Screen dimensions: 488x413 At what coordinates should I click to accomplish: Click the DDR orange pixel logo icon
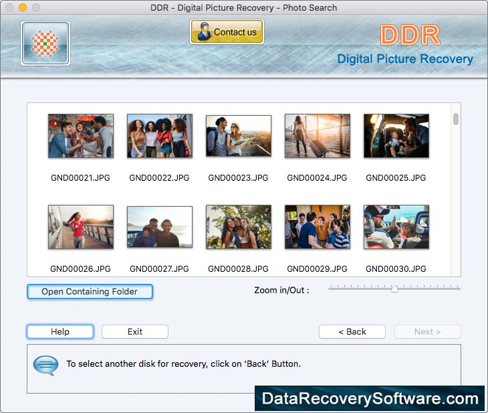[x=45, y=44]
